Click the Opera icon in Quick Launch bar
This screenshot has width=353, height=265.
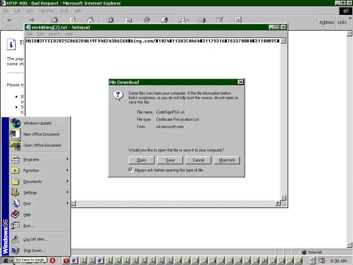(52, 261)
